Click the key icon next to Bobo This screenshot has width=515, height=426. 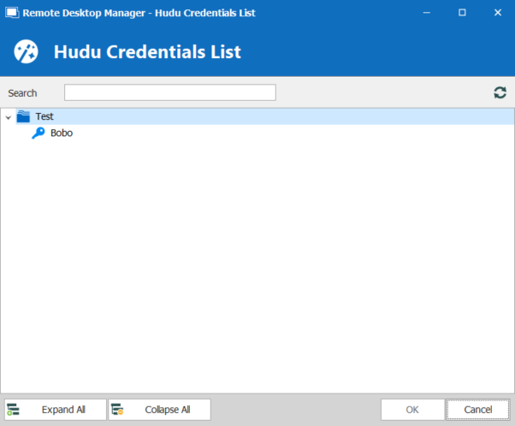click(x=38, y=133)
